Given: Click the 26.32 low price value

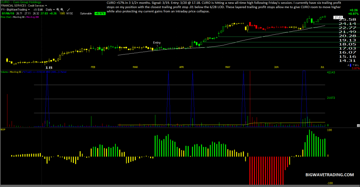Looking at the screenshot, I should click(36, 14).
